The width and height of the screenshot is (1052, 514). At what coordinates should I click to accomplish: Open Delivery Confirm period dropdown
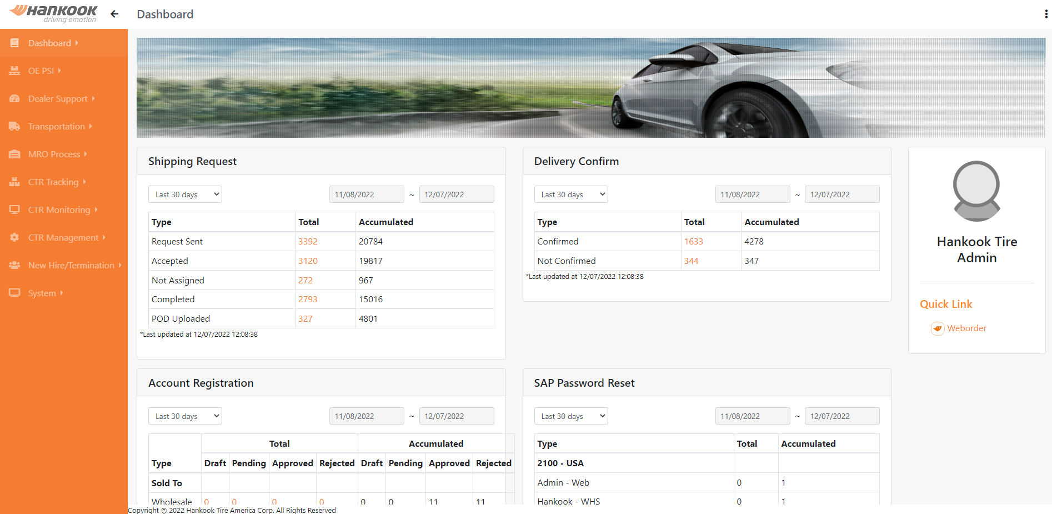570,194
